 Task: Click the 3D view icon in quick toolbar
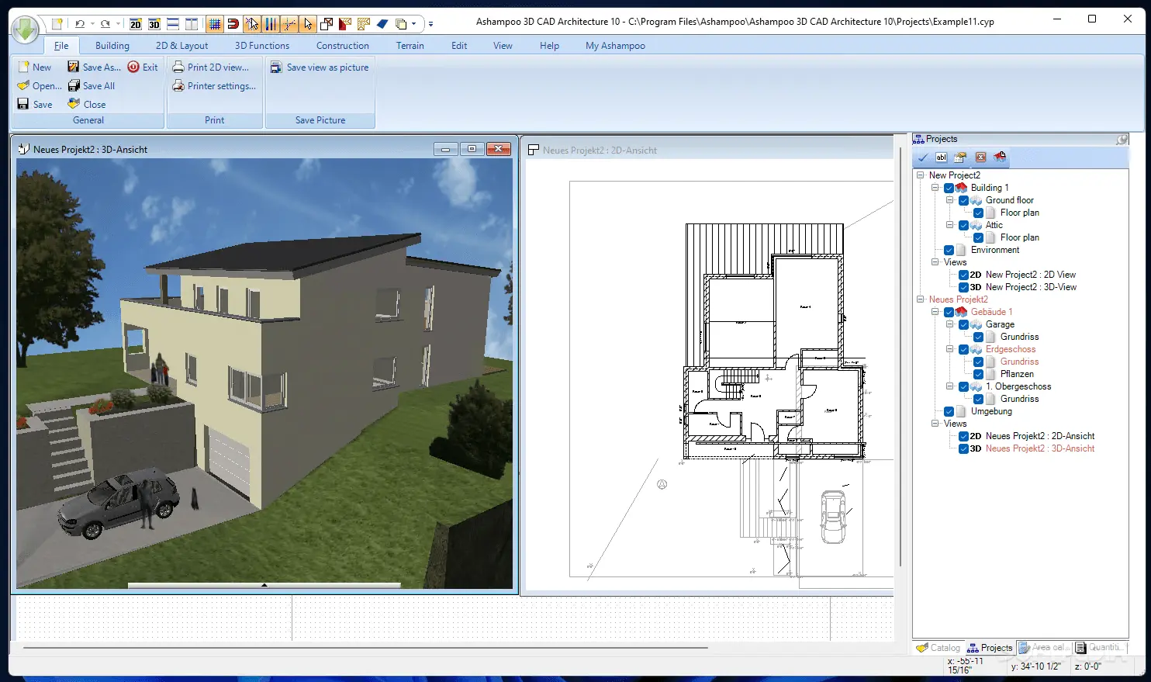click(x=154, y=24)
